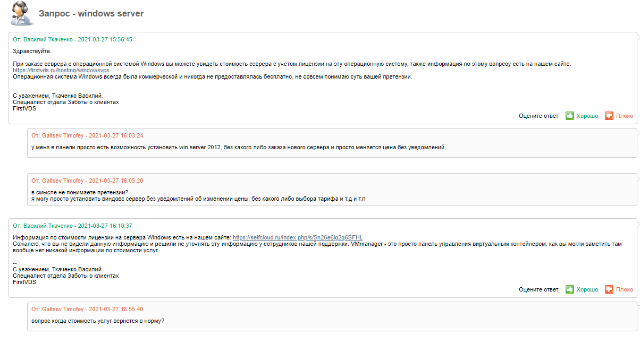The image size is (640, 343).
Task: Click the "Запрос - windows server" page title
Action: point(91,13)
